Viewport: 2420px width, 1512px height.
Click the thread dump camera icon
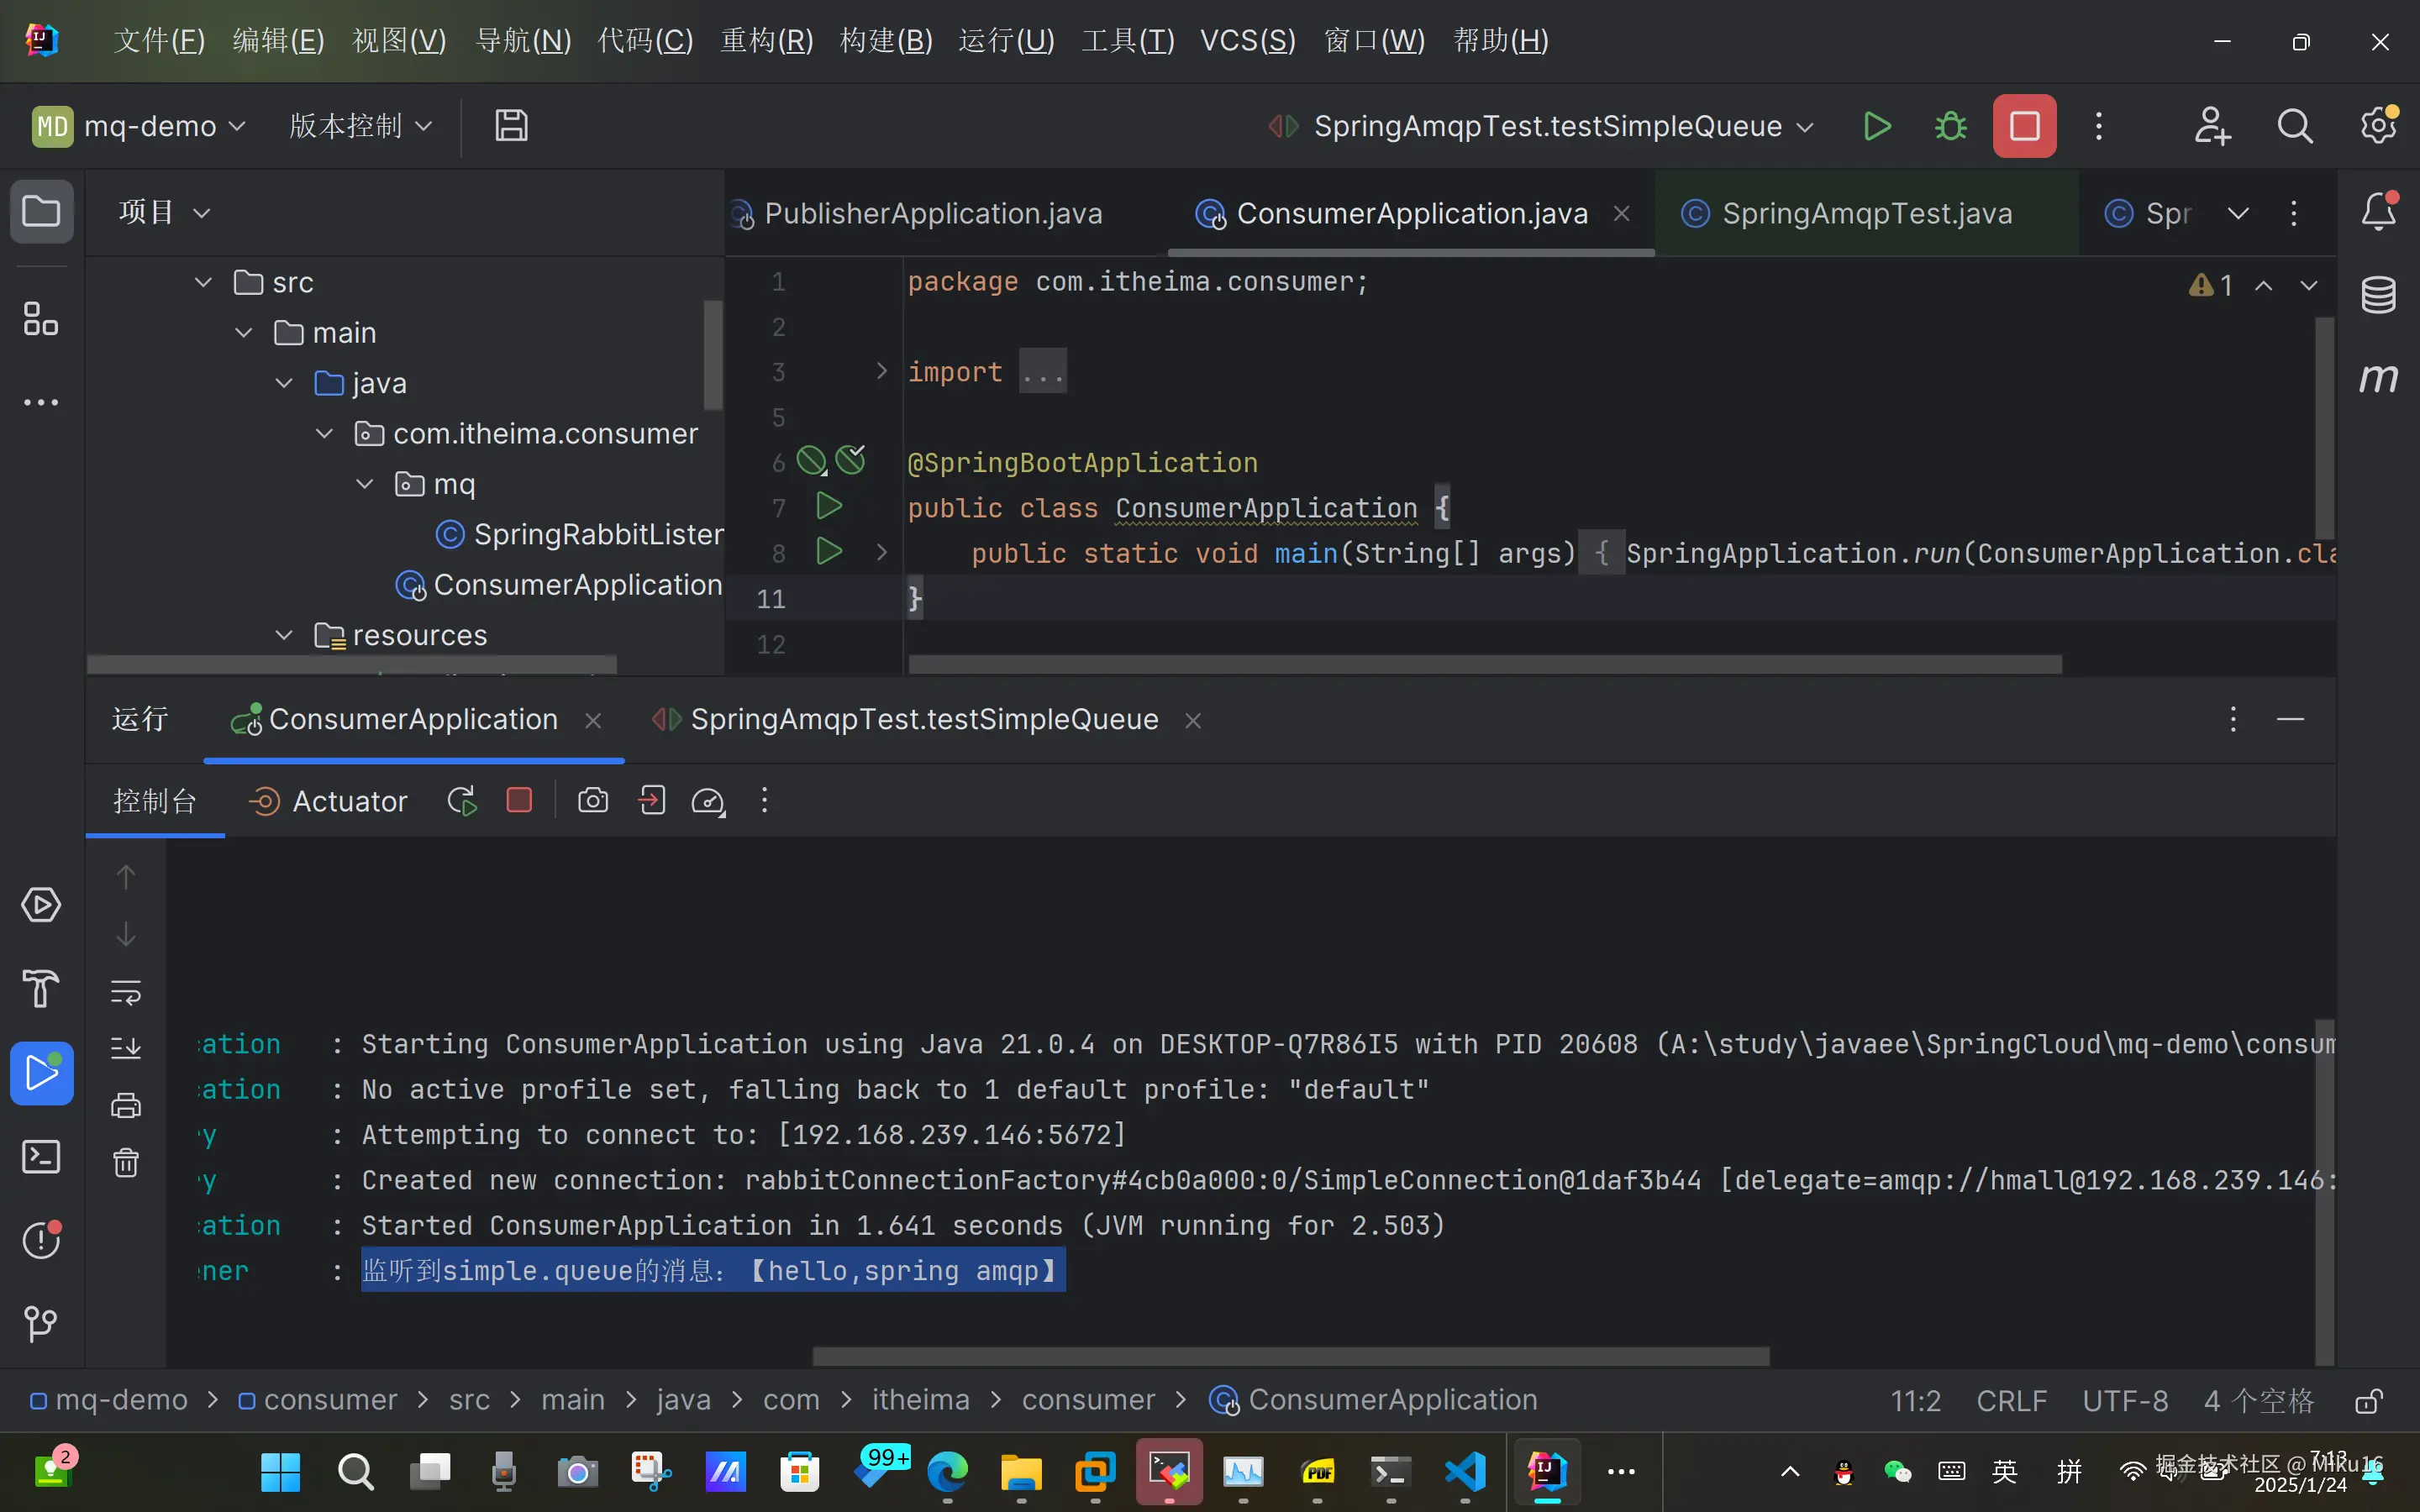(x=593, y=801)
